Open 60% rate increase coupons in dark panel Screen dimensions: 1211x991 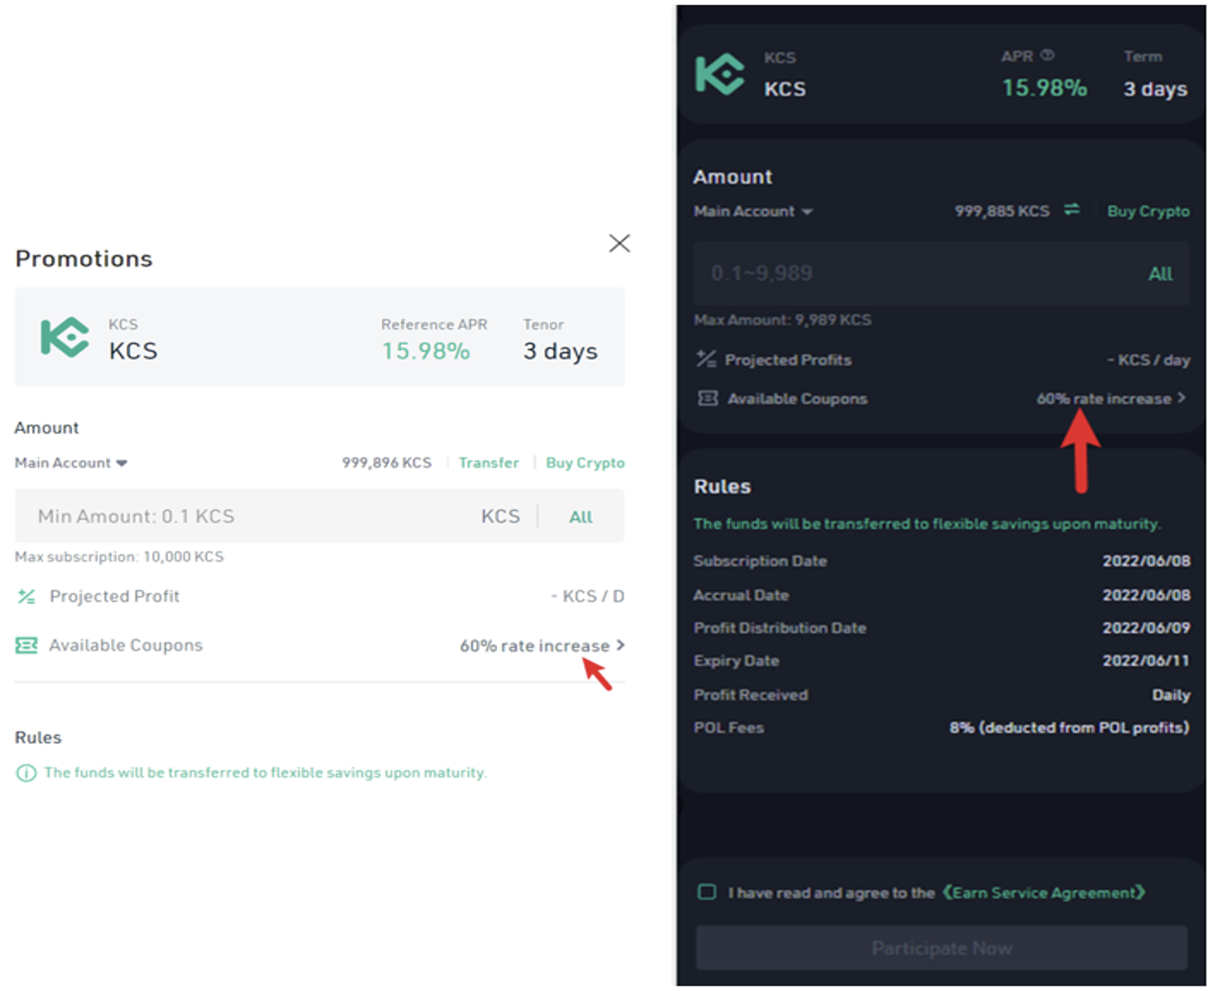click(1110, 398)
